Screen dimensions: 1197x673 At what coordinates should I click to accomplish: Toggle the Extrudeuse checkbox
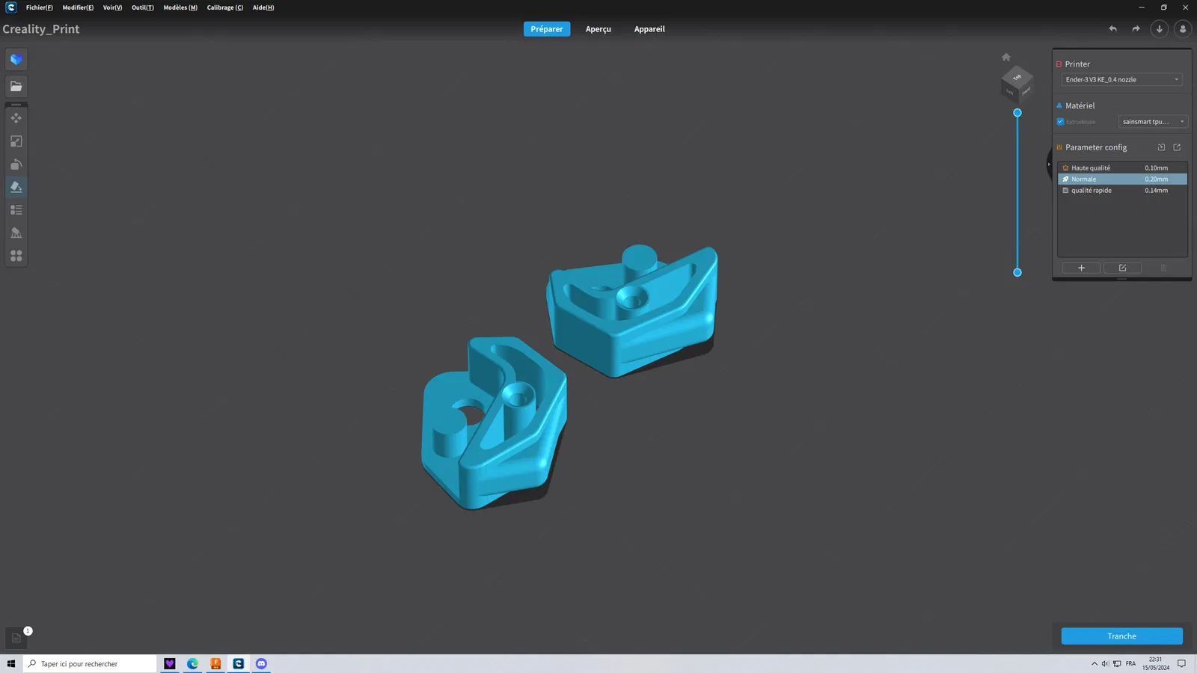(x=1060, y=122)
